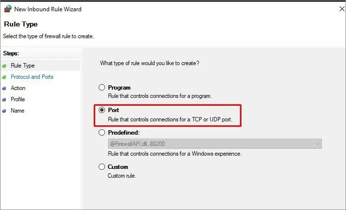Click green bullet beside Rule Type step
The height and width of the screenshot is (210, 346).
[4, 66]
